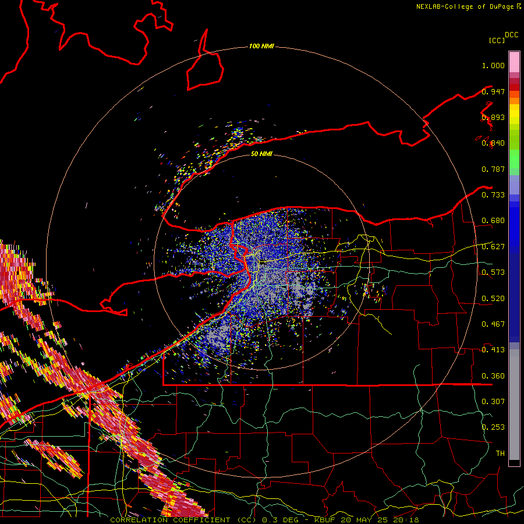Click the [CC] units label
Viewport: 524px width, 524px height.
[x=497, y=40]
